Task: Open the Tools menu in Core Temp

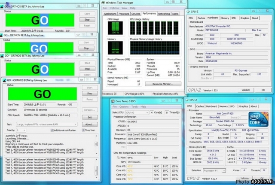Action: [134, 107]
